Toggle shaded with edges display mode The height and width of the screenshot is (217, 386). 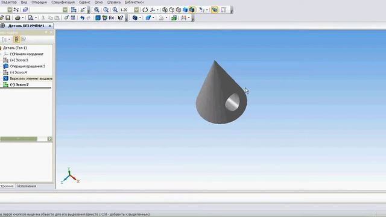192,10
